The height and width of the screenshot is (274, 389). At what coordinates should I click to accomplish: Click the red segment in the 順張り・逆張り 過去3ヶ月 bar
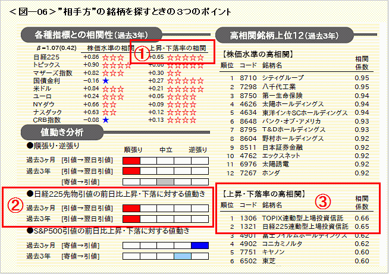click(131, 160)
